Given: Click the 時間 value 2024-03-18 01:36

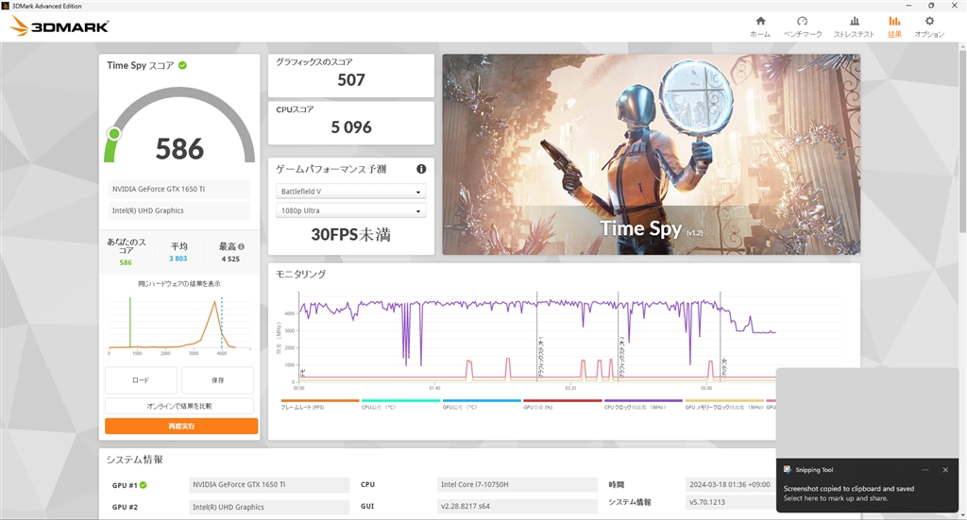Looking at the screenshot, I should pyautogui.click(x=730, y=485).
